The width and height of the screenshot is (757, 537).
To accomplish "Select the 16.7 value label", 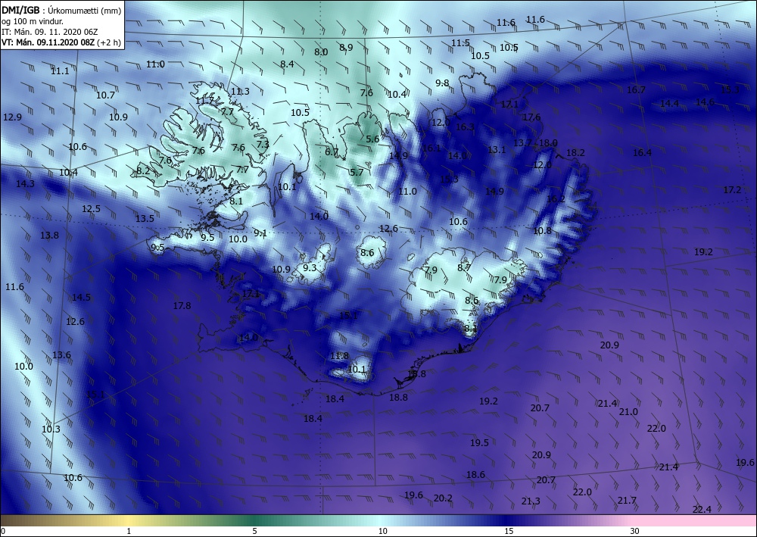I will click(x=637, y=90).
